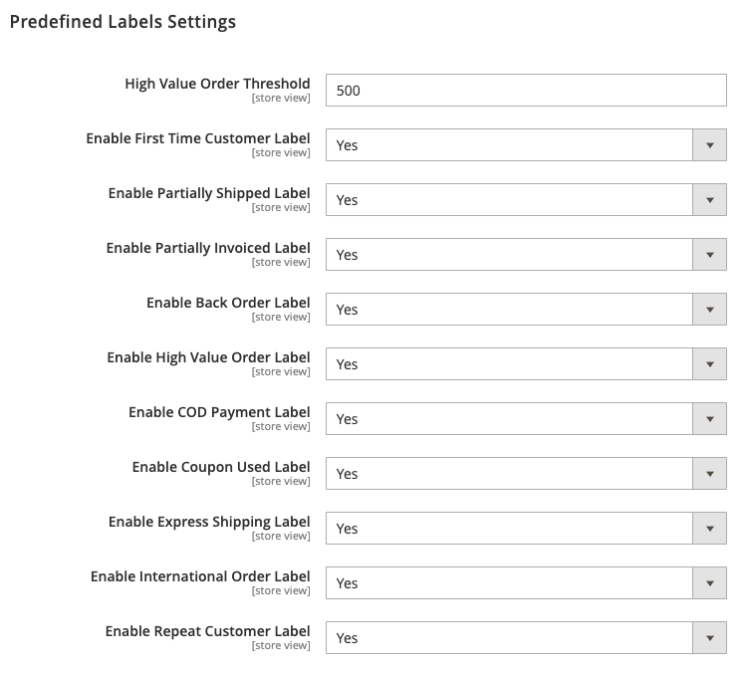The image size is (742, 673).
Task: Open the Enable Repeat Customer Label dropdown
Action: pyautogui.click(x=526, y=637)
